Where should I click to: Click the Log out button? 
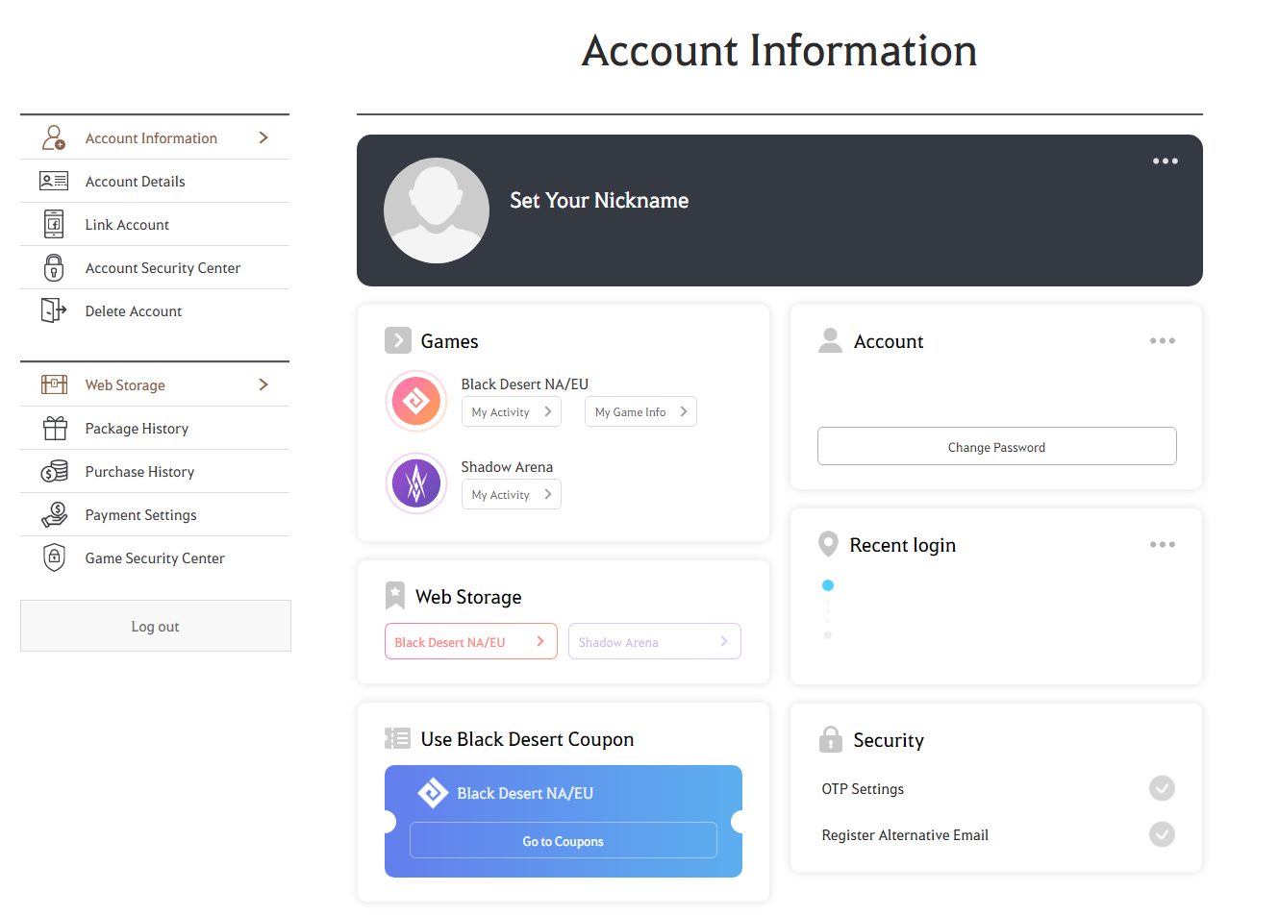pos(156,626)
